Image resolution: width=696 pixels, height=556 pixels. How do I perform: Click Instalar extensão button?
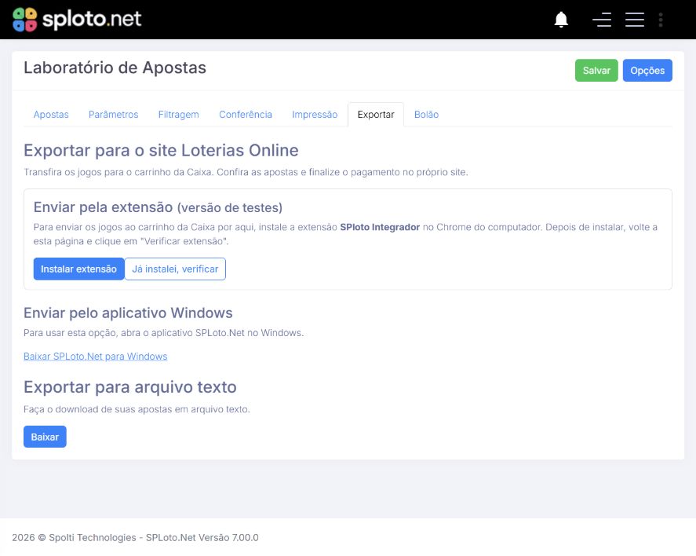(x=78, y=269)
